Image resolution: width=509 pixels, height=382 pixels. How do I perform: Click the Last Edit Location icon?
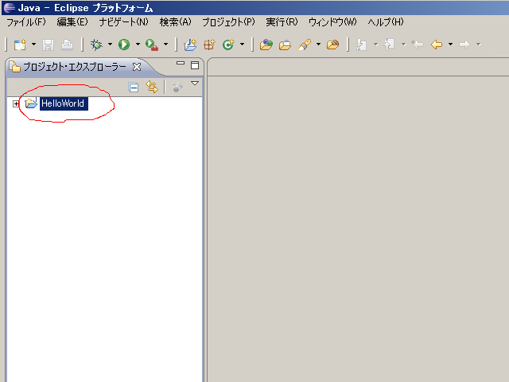point(418,45)
